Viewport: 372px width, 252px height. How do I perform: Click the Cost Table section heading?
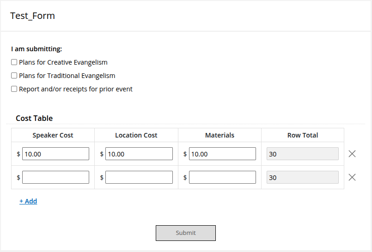click(34, 118)
